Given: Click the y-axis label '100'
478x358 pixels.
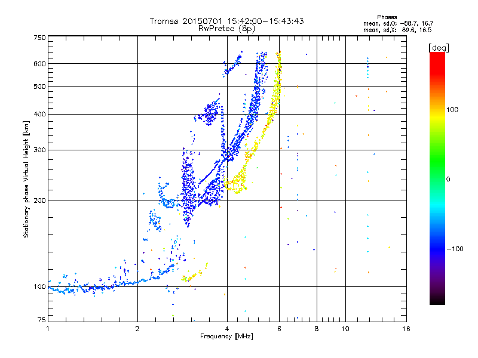Looking at the screenshot, I should (x=39, y=287).
